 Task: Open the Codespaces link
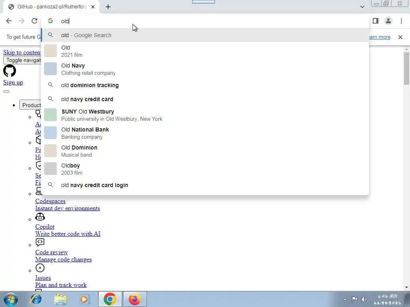click(x=50, y=201)
